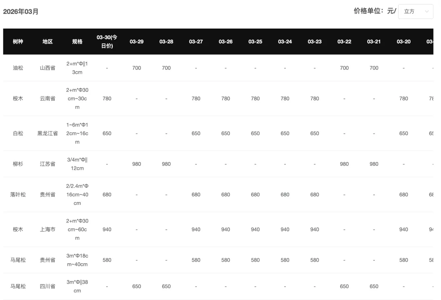Click the 上海市 region cell
Screen dimensions: 441x300
click(x=47, y=229)
